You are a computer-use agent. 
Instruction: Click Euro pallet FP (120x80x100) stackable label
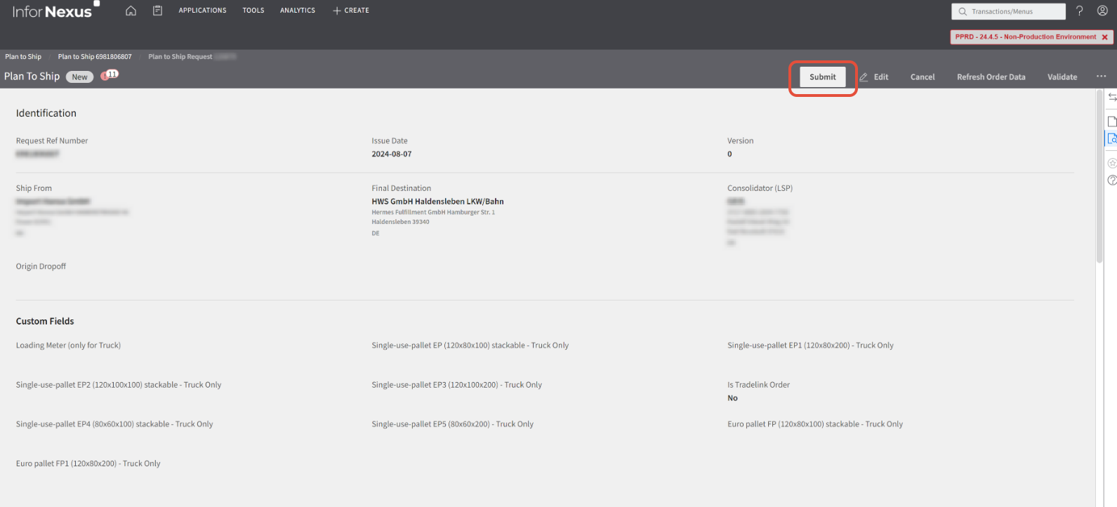pyautogui.click(x=815, y=424)
